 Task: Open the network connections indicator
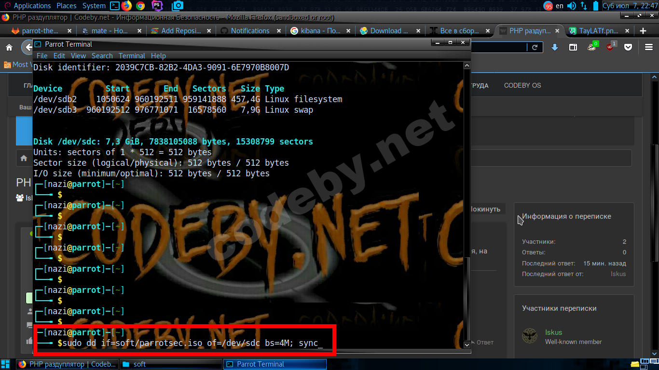[584, 6]
